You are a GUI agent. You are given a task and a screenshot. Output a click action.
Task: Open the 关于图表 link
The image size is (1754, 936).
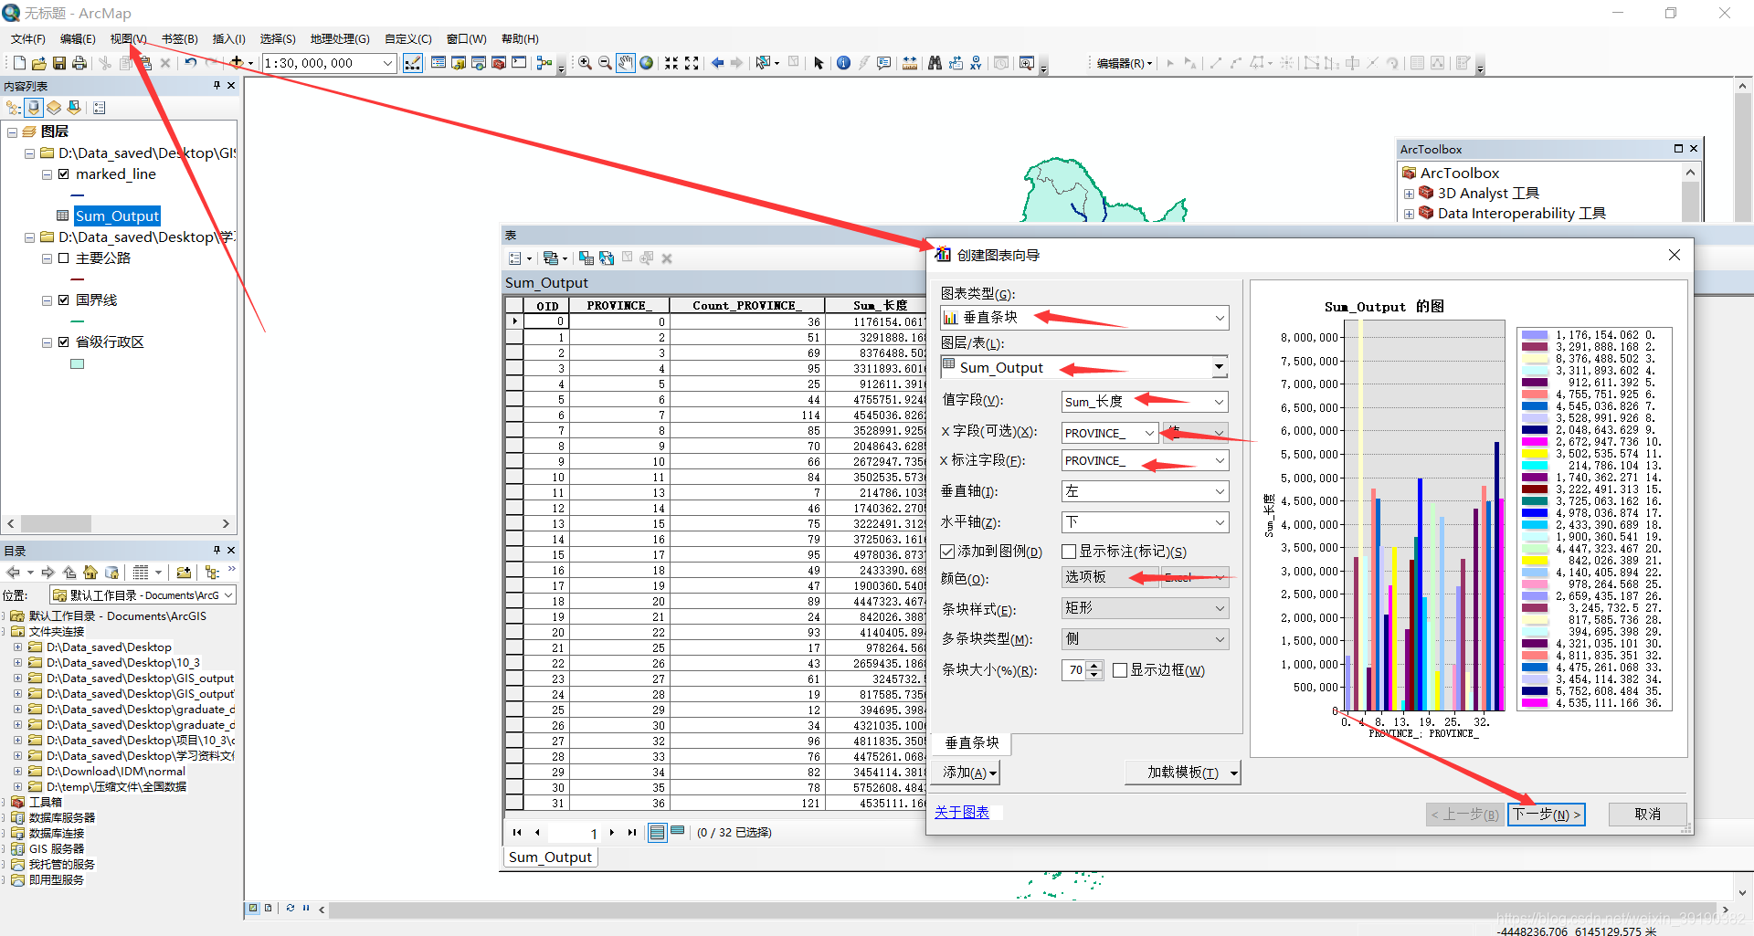click(962, 812)
